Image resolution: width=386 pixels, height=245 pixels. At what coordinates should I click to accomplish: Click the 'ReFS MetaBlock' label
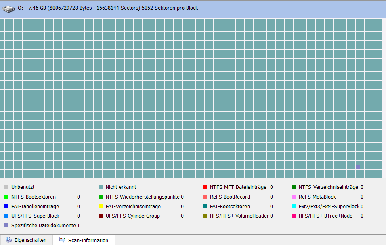point(317,197)
